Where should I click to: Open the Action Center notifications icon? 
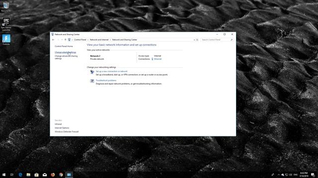313,175
